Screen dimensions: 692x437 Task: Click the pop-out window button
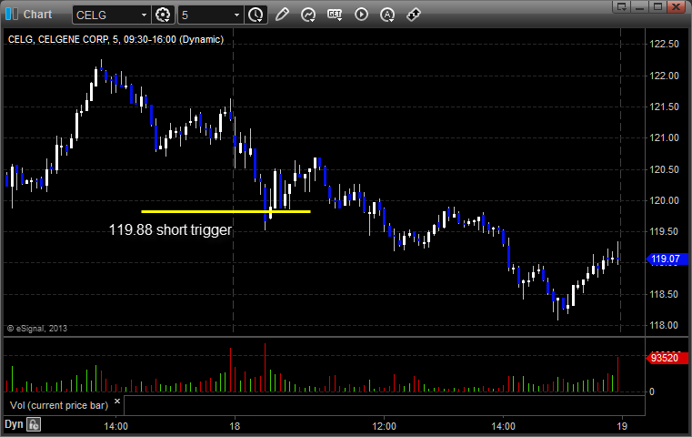coord(622,6)
